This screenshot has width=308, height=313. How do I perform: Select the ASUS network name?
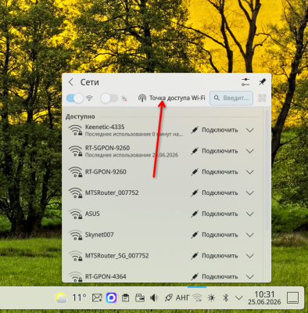[x=92, y=214]
